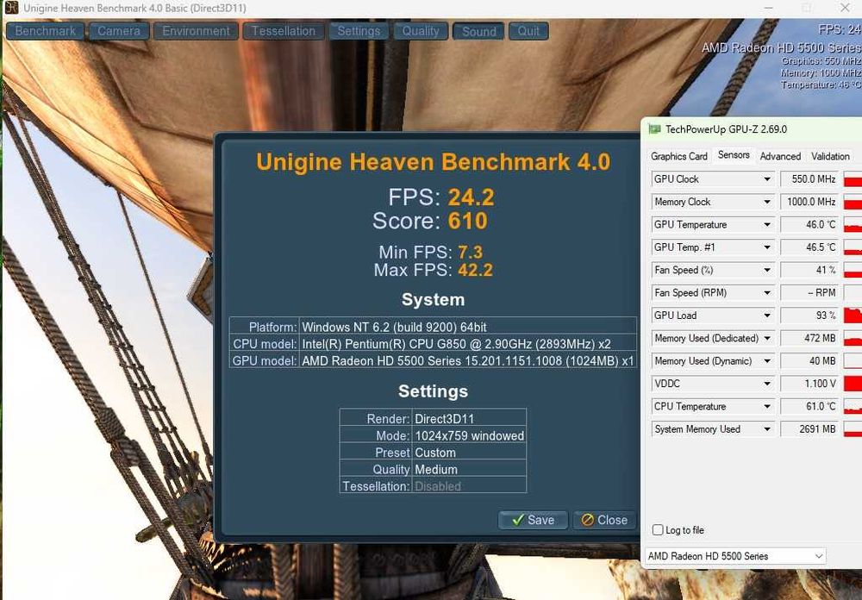Click the 93 % GPU Load value
The height and width of the screenshot is (600, 862).
coord(809,316)
